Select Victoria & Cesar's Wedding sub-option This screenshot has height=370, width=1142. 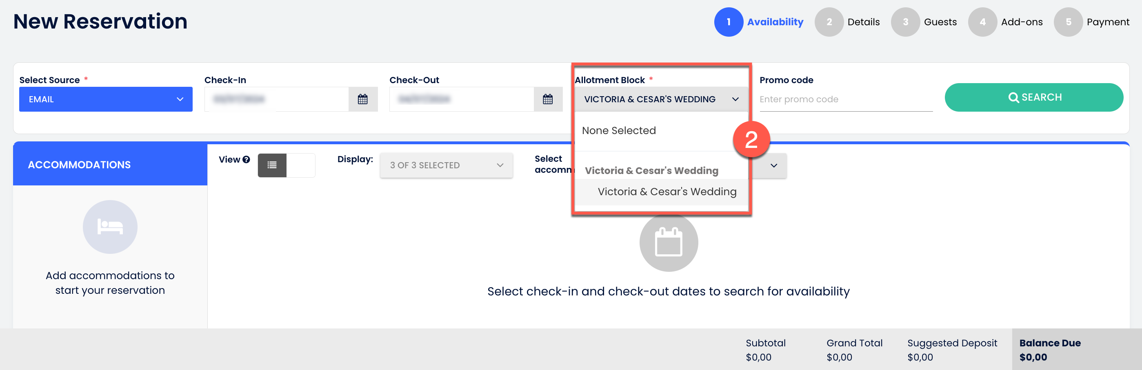[x=667, y=192]
